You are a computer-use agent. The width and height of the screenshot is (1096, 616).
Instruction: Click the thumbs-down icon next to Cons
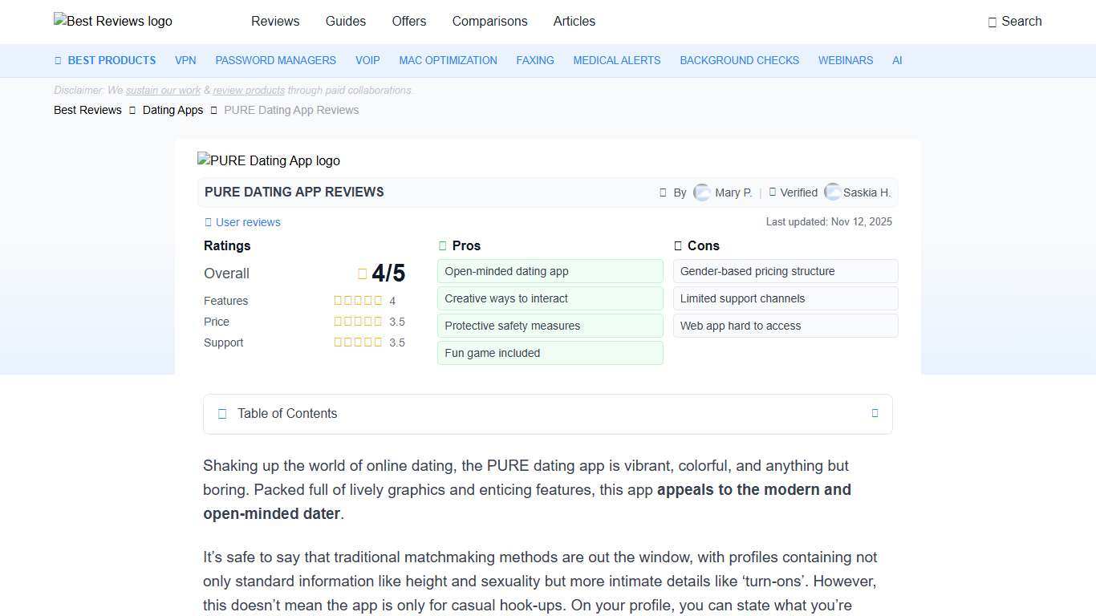(x=678, y=245)
